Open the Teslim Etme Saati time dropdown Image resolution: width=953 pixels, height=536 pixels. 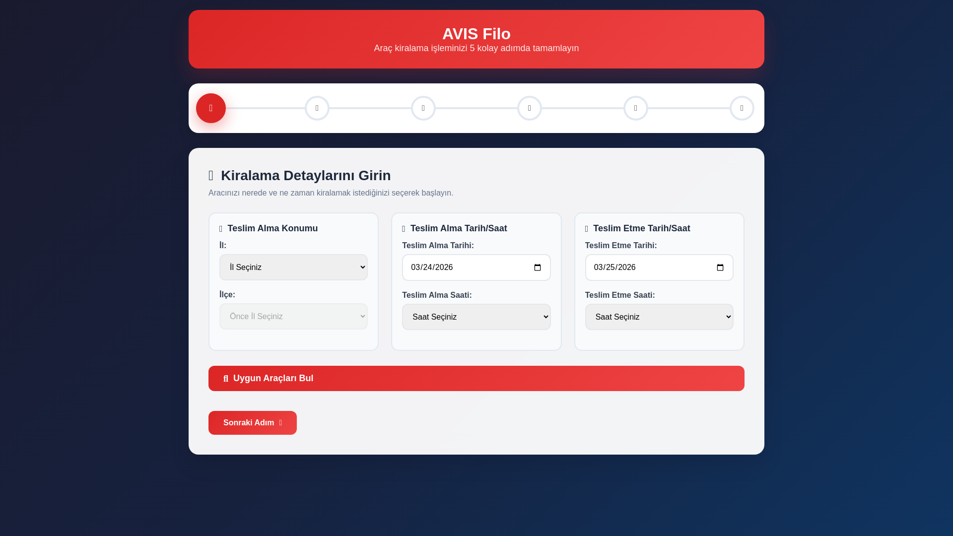click(x=659, y=317)
